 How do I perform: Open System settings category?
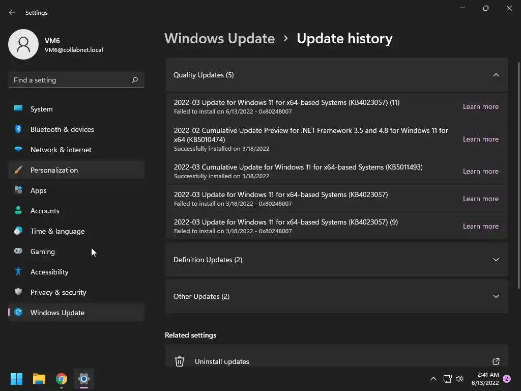[x=76, y=109]
